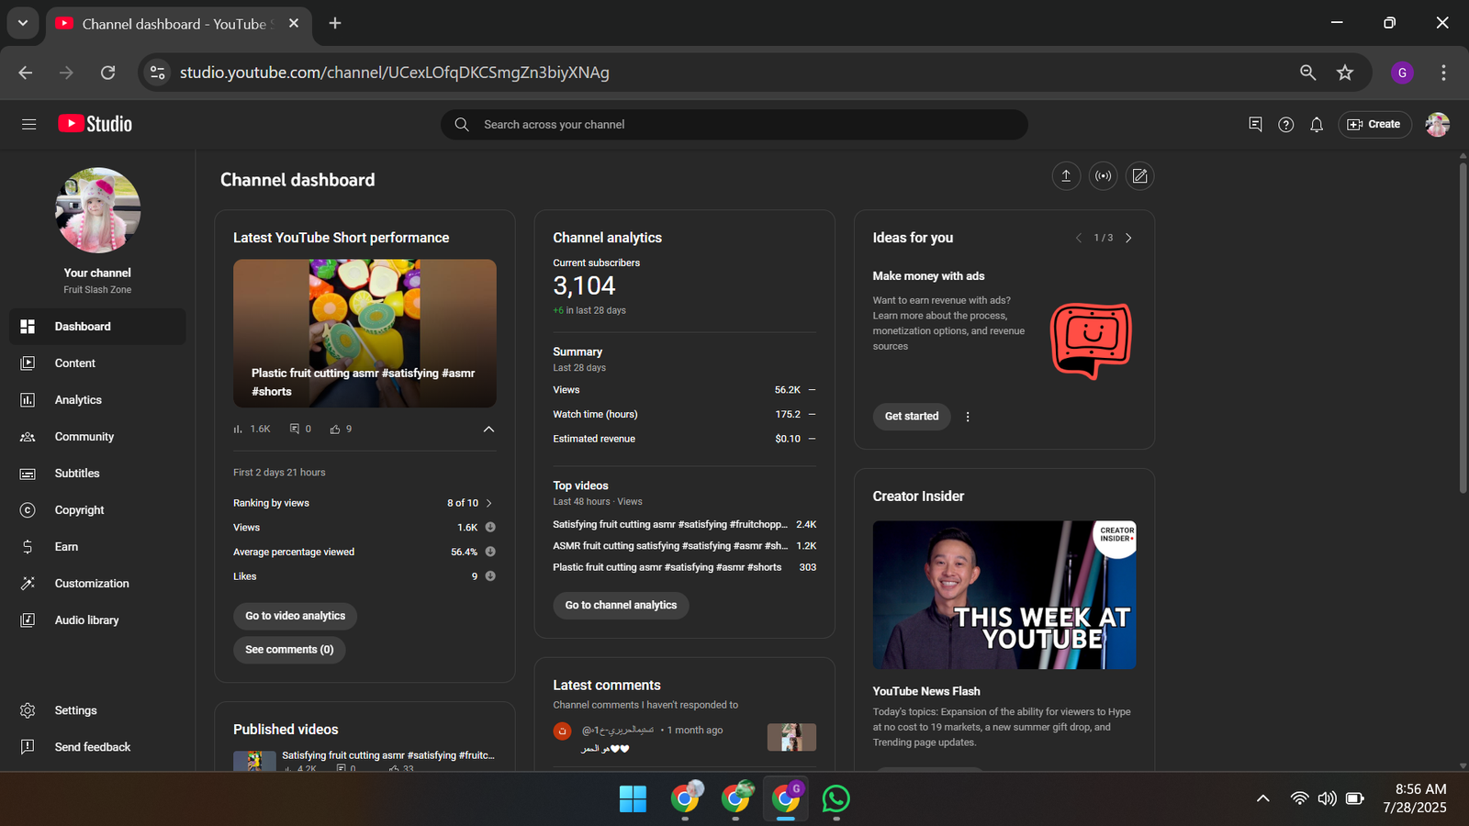
Task: Open Settings in the sidebar
Action: [x=97, y=710]
